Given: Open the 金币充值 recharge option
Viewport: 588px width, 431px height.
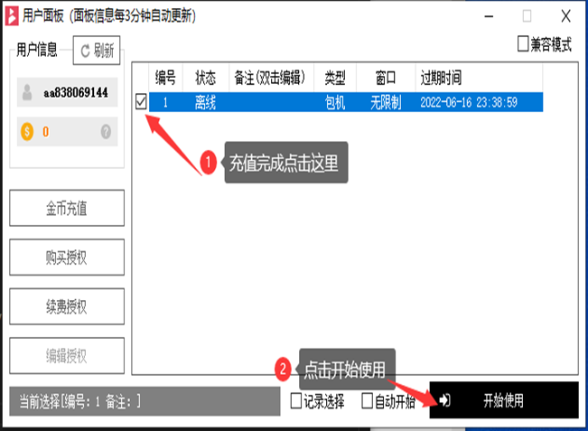Looking at the screenshot, I should [x=66, y=209].
